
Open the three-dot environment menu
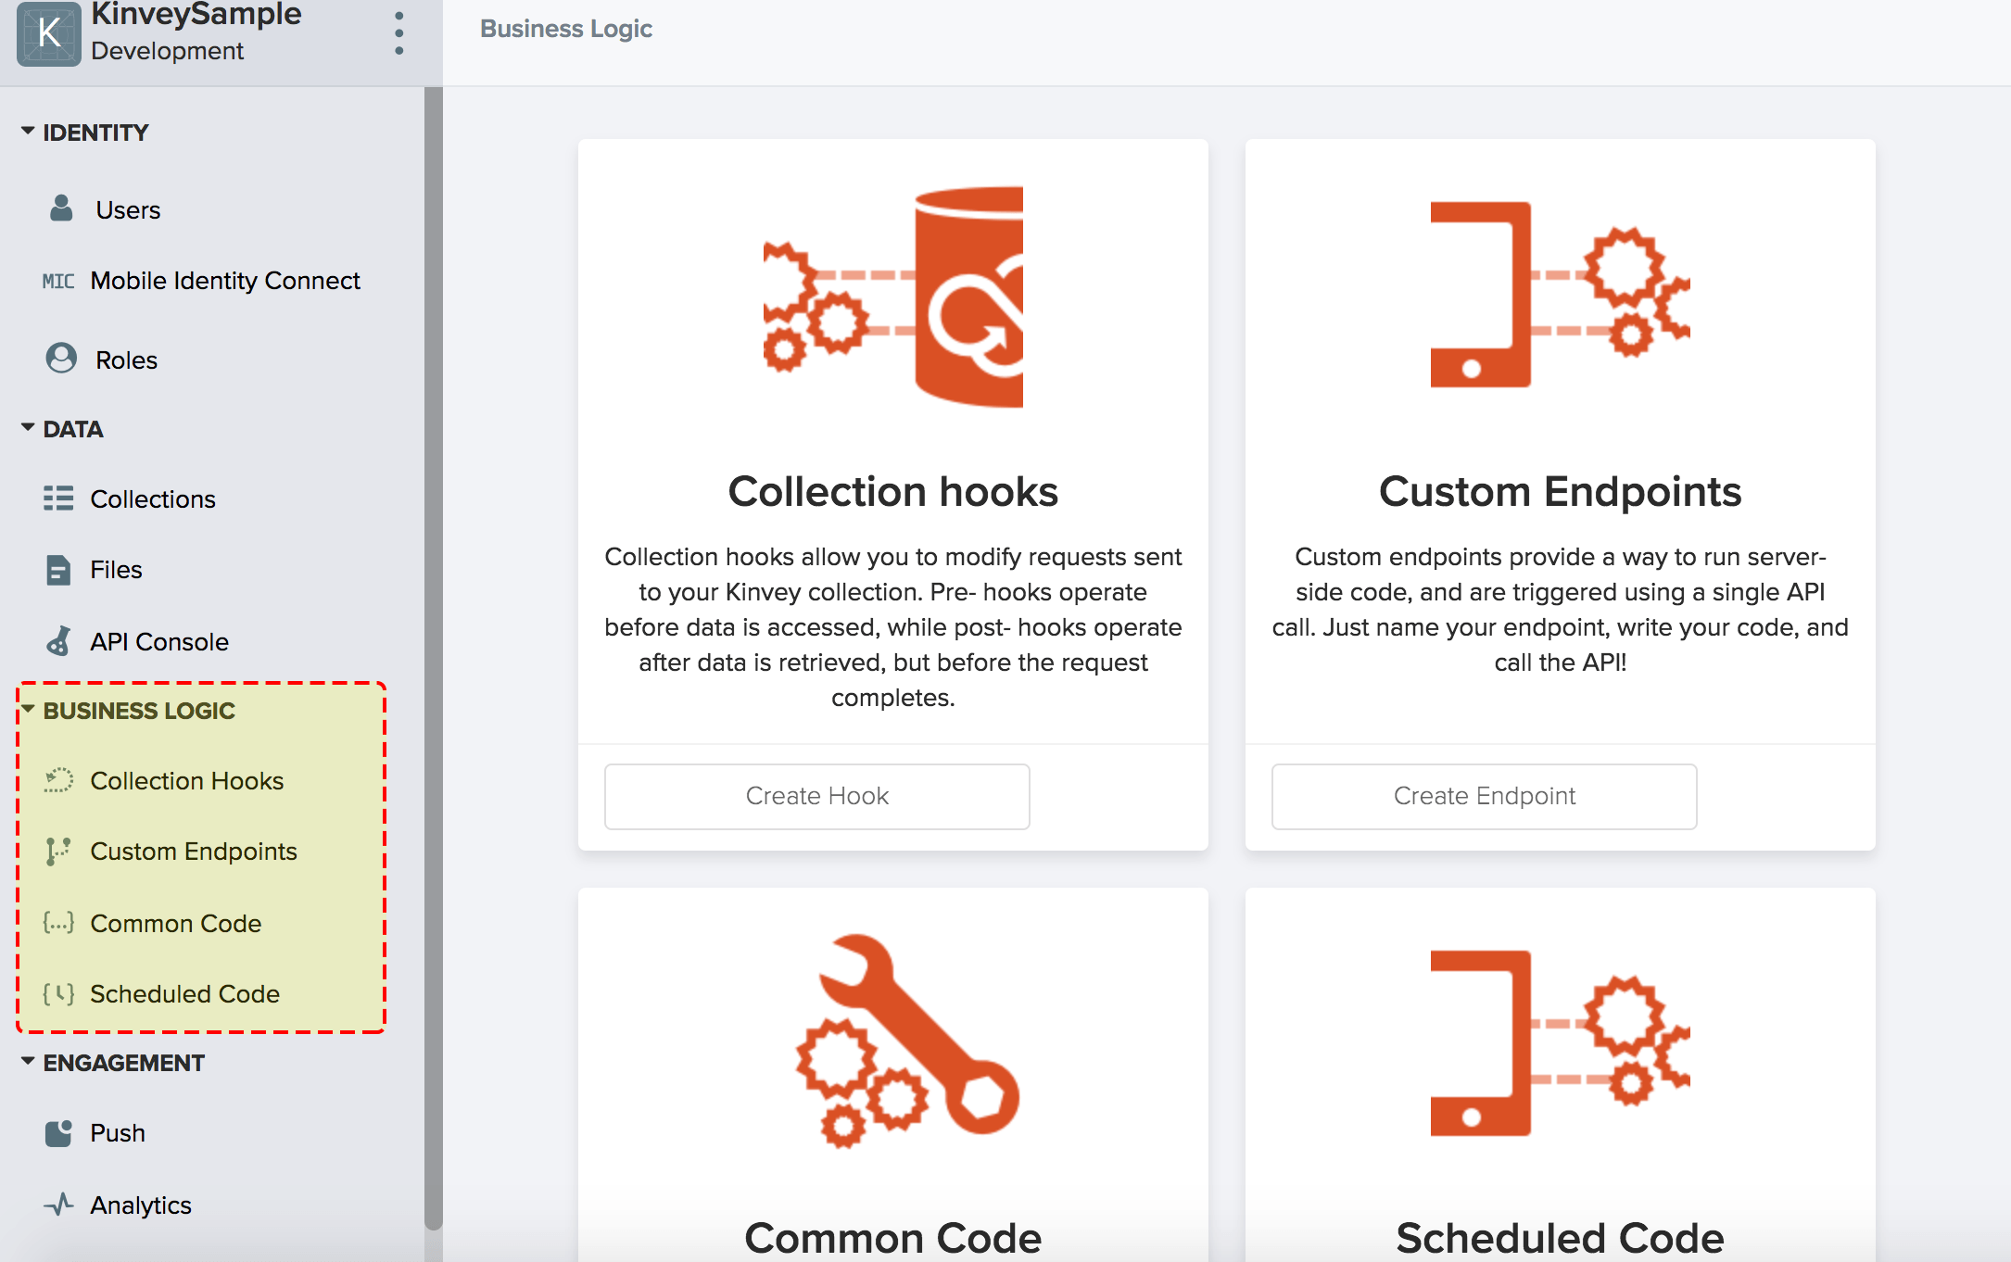click(399, 33)
